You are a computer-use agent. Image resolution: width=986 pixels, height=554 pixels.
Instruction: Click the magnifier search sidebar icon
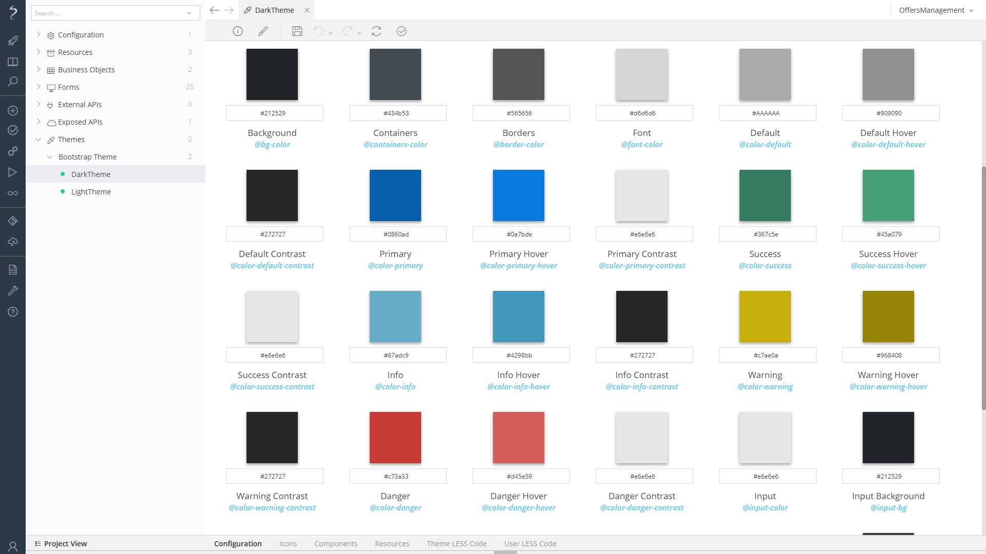pyautogui.click(x=13, y=82)
